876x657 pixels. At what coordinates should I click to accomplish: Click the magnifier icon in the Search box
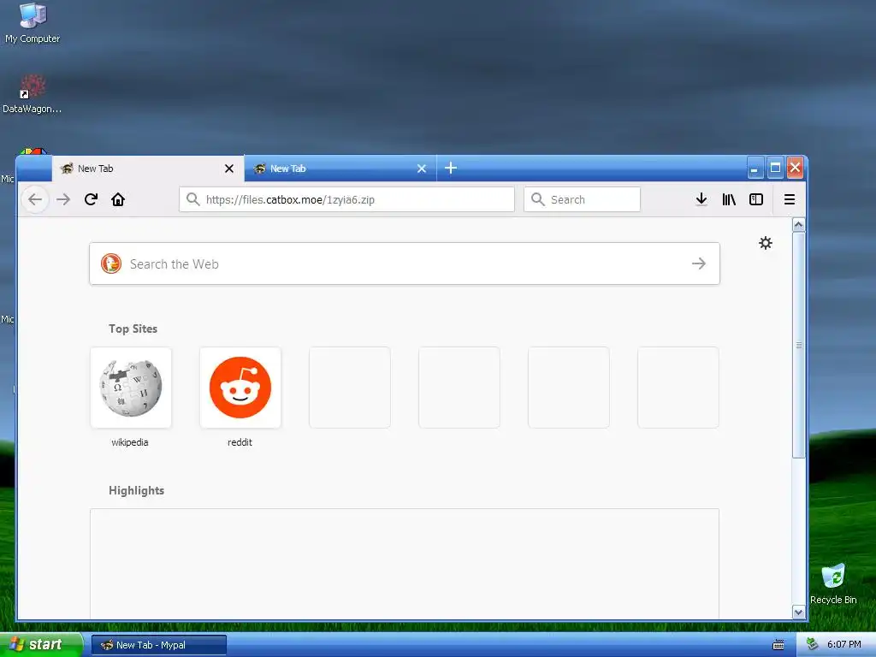point(537,199)
